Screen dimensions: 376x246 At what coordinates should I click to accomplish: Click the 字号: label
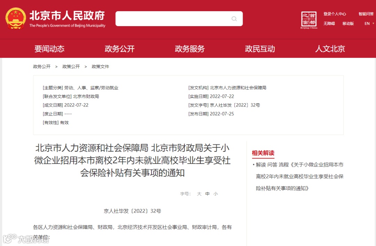tap(185, 194)
